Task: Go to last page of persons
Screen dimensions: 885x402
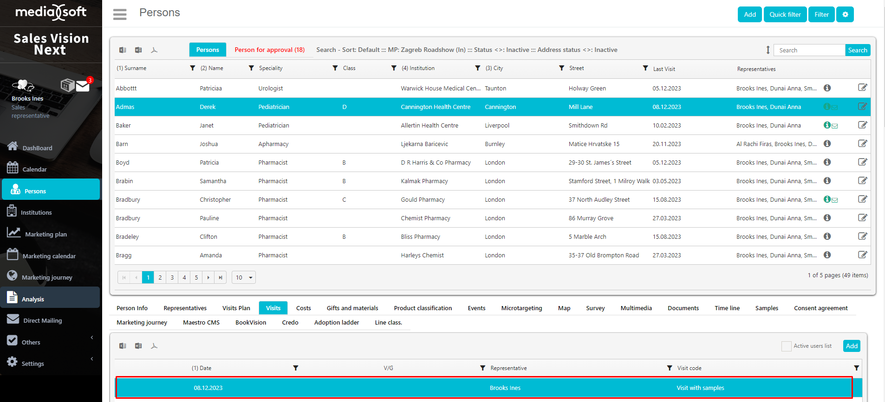Action: tap(221, 277)
